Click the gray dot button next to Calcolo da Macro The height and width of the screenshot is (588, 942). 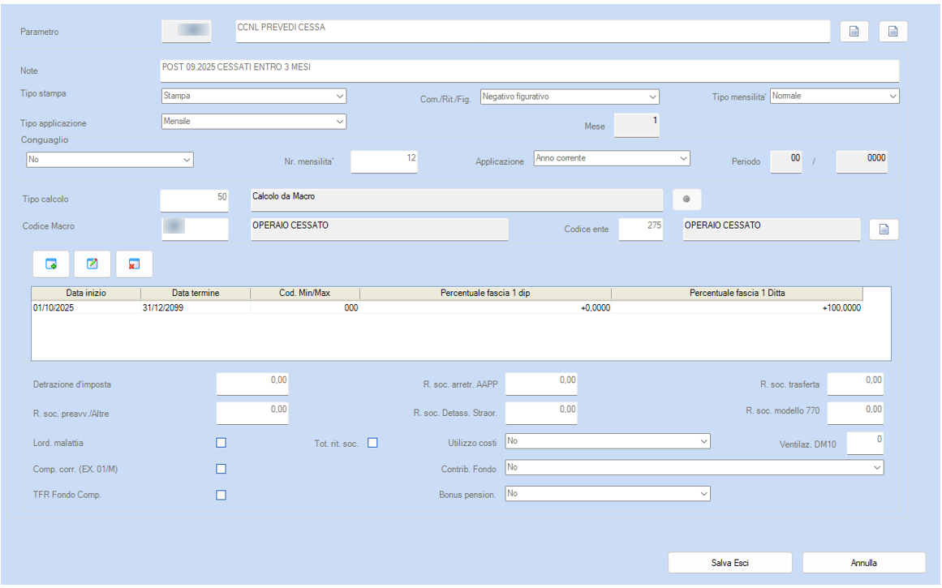[686, 199]
